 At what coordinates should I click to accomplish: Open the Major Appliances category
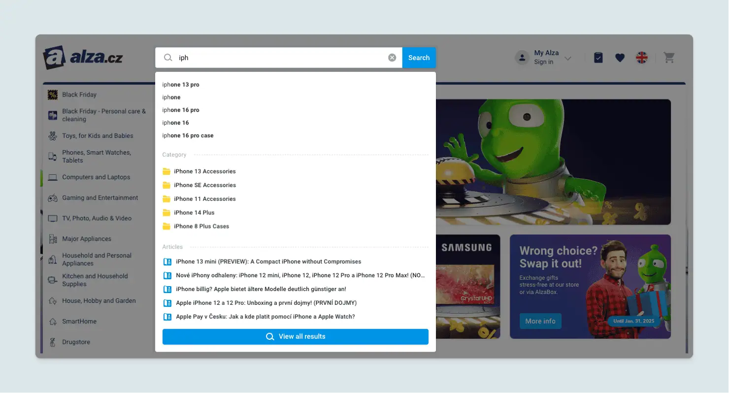tap(87, 239)
